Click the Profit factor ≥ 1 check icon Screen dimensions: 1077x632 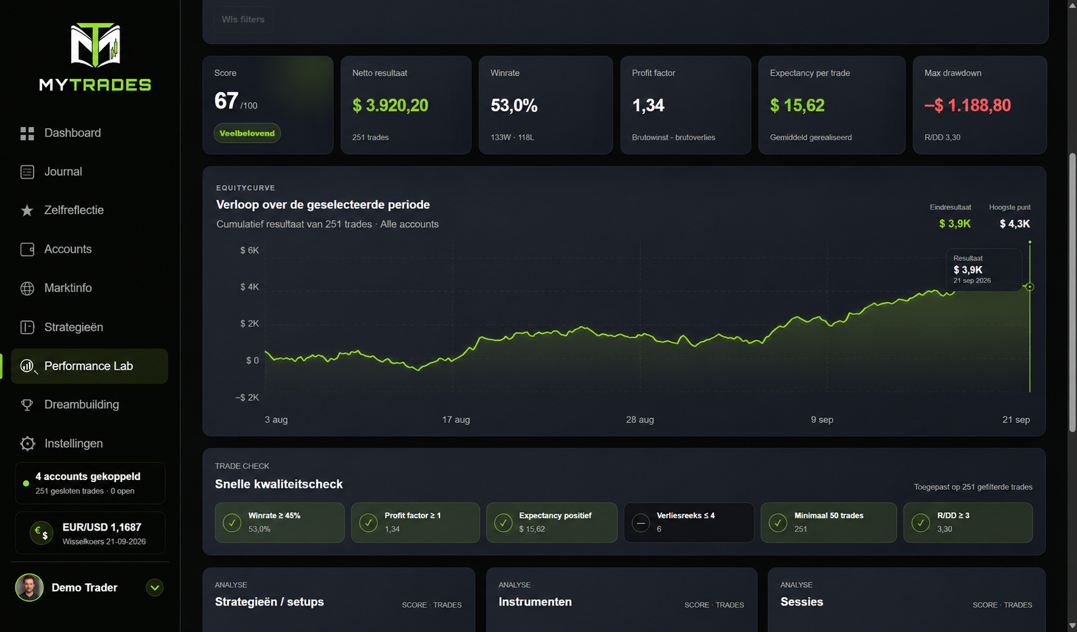point(368,523)
